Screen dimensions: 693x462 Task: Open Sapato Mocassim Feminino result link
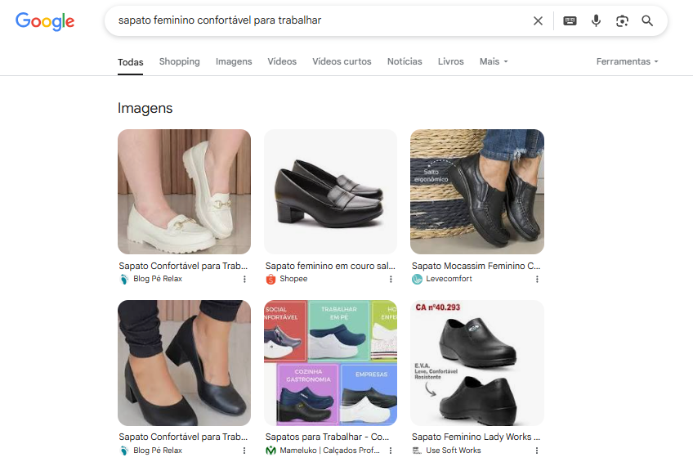pyautogui.click(x=476, y=266)
